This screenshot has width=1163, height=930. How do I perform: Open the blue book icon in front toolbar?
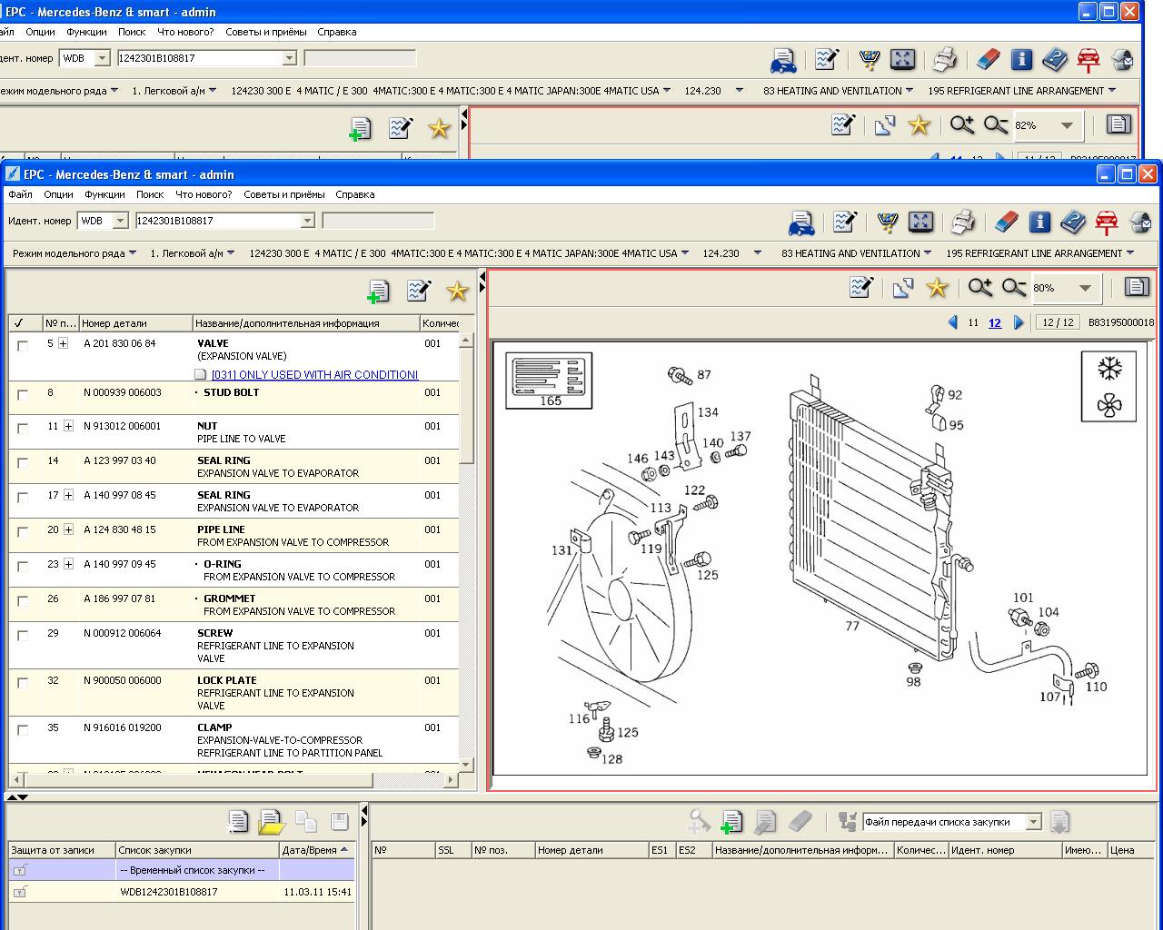pos(1073,223)
